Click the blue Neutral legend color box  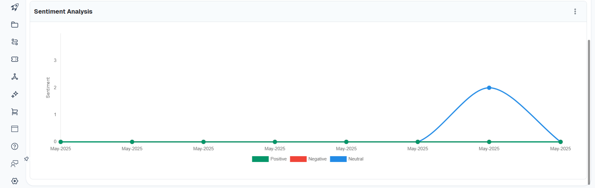point(338,159)
